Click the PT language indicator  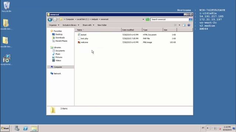(x=203, y=128)
